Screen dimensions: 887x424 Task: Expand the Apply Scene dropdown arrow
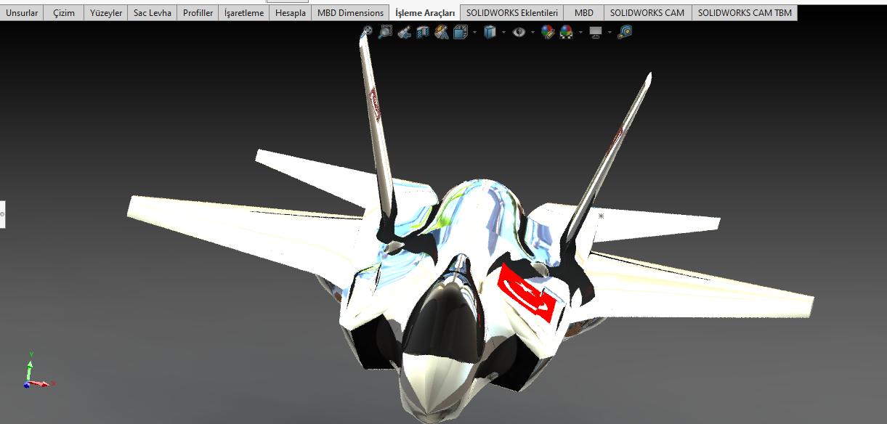pos(580,32)
